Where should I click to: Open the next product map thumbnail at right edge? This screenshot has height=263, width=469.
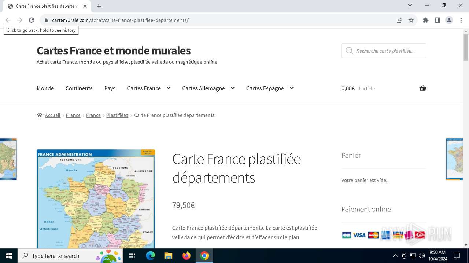[x=454, y=159]
